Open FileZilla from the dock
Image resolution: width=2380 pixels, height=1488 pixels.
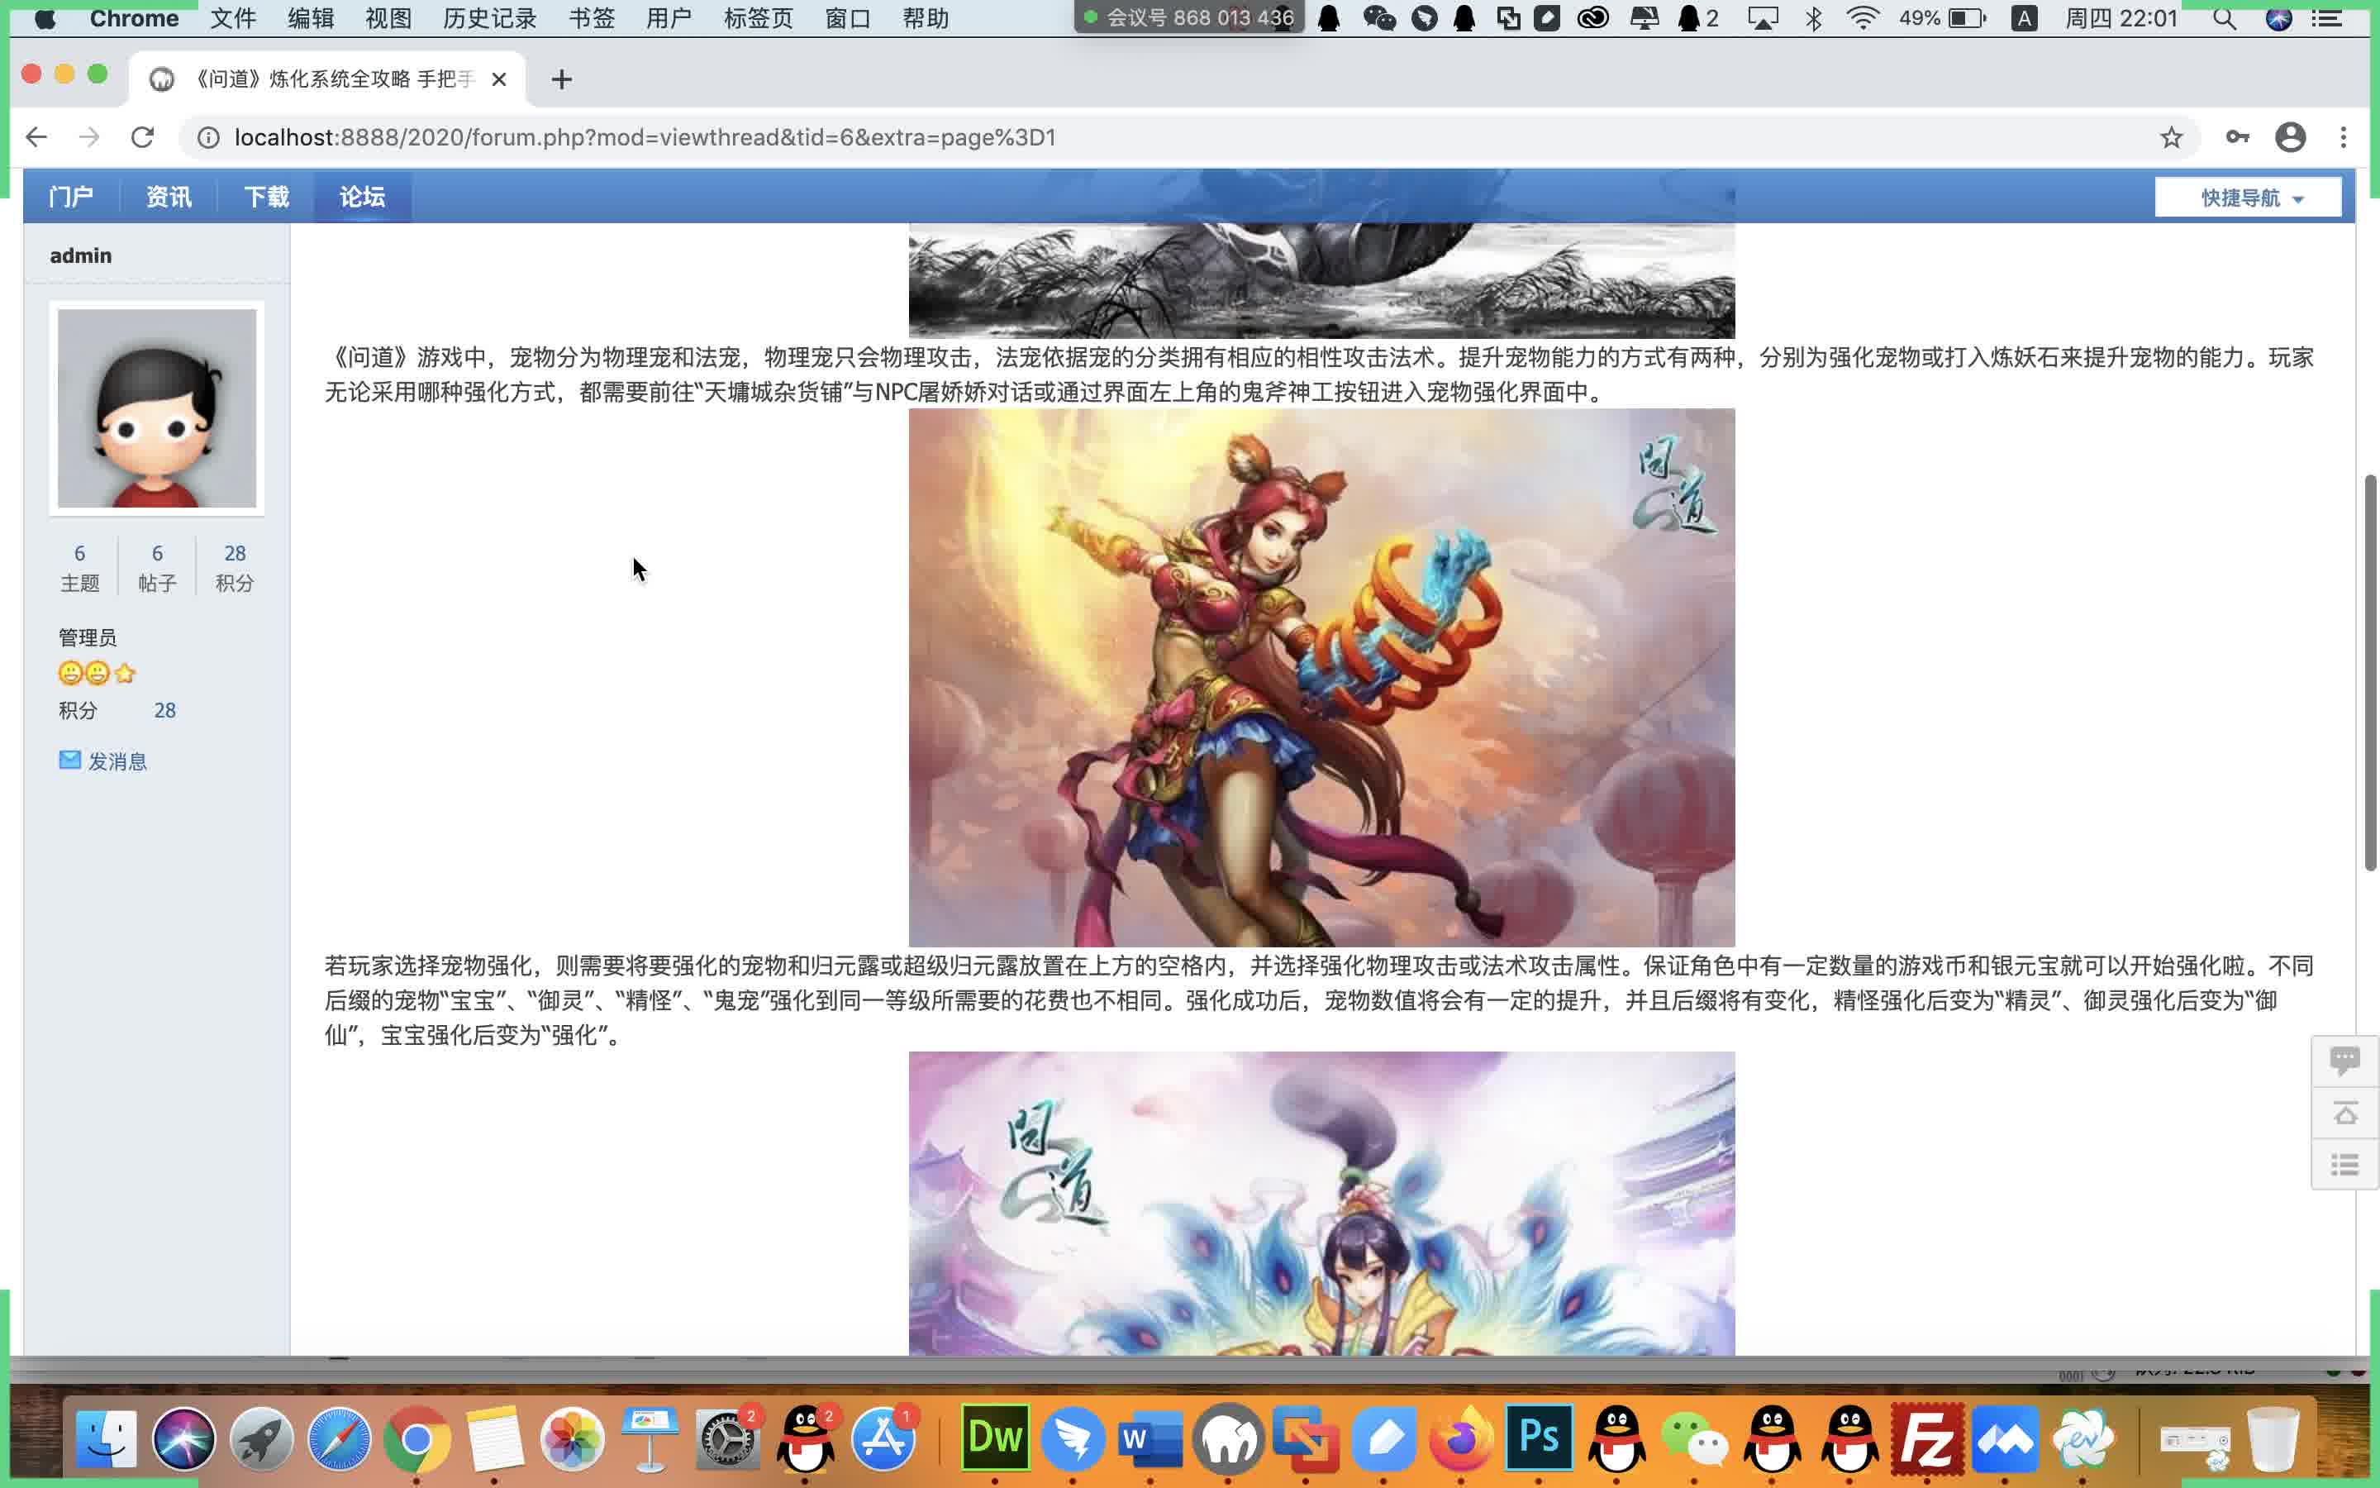click(1926, 1437)
